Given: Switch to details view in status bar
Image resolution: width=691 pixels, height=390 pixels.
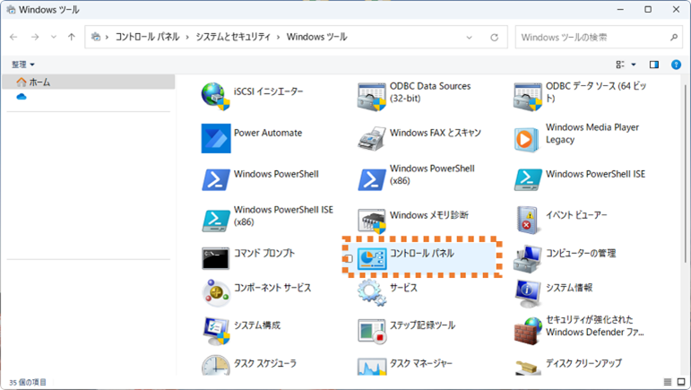Looking at the screenshot, I should (668, 382).
